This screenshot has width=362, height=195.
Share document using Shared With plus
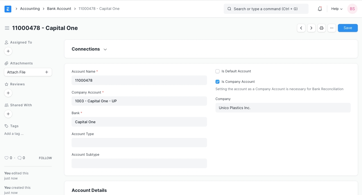(x=8, y=114)
